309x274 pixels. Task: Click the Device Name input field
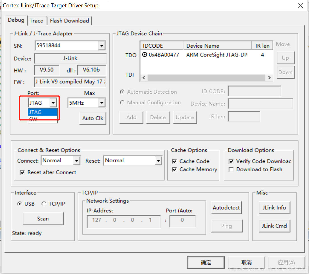tap(260, 104)
